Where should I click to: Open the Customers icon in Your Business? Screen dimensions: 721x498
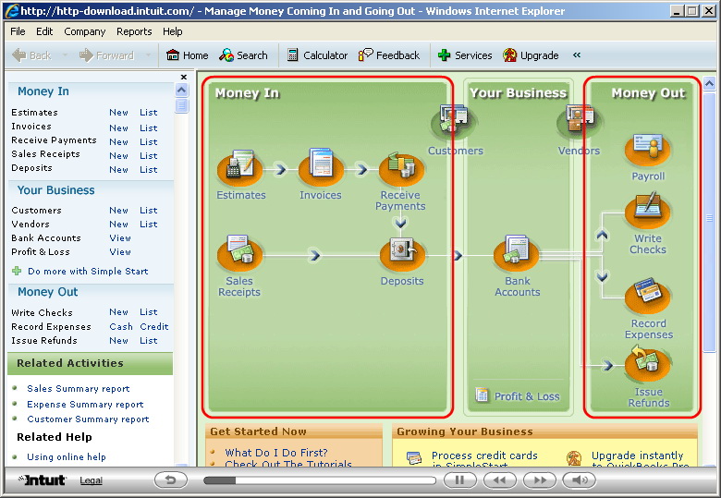452,121
